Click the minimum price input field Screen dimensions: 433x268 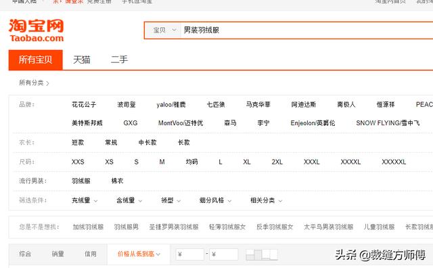tap(190, 254)
